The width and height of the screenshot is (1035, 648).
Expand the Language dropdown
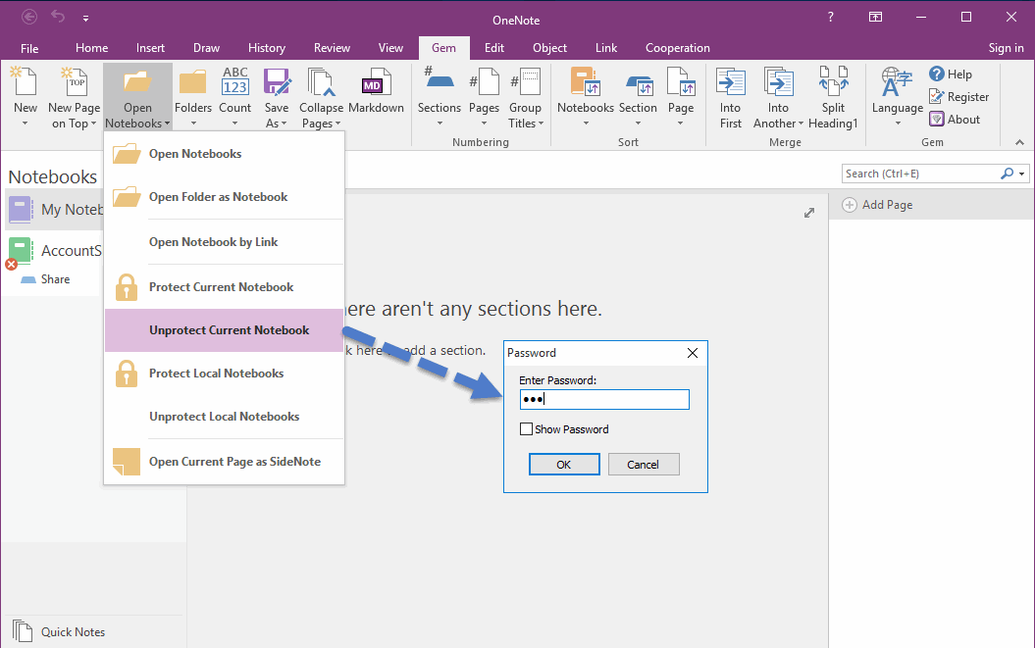(898, 124)
